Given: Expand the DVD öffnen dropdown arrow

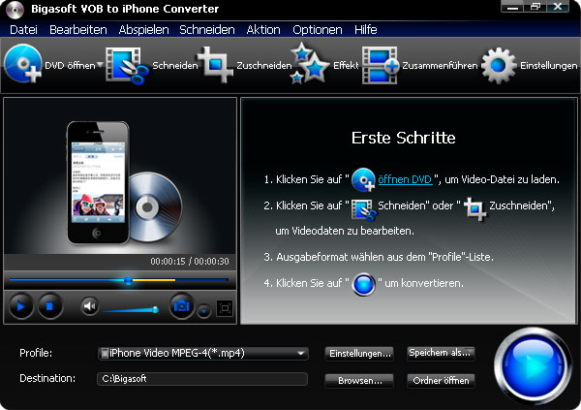Looking at the screenshot, I should [x=100, y=65].
